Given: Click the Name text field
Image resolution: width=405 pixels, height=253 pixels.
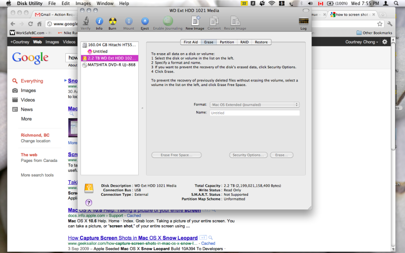Looking at the screenshot, I should [x=255, y=113].
